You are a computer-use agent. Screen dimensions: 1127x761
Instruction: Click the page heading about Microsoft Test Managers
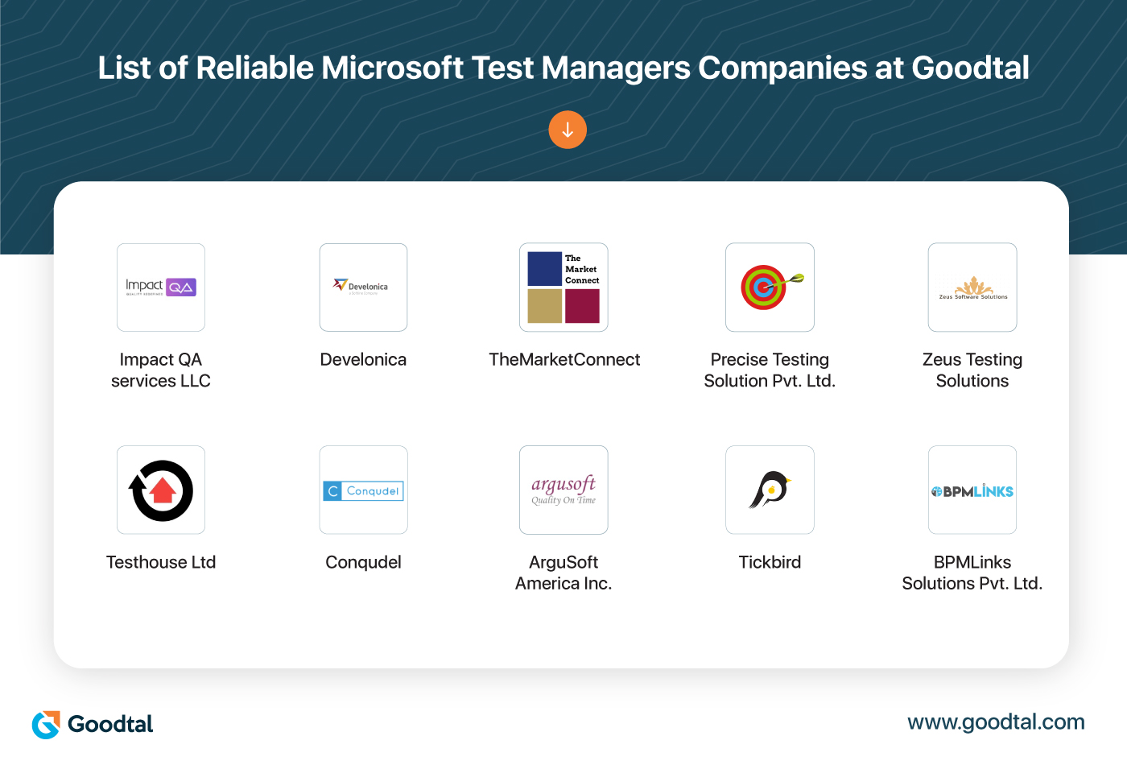(563, 68)
